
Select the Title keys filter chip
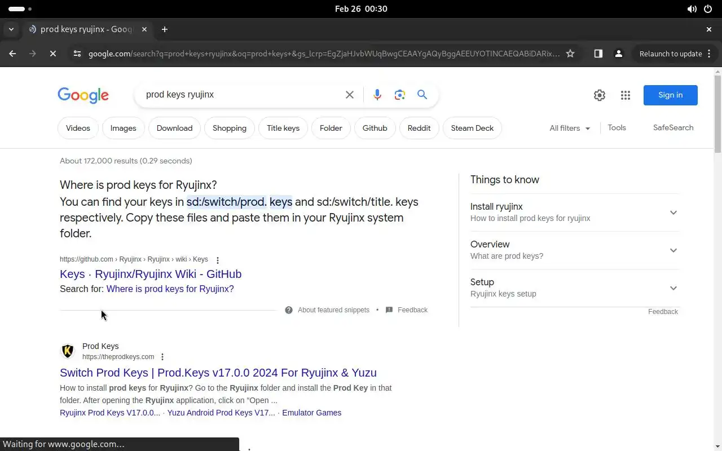click(283, 128)
